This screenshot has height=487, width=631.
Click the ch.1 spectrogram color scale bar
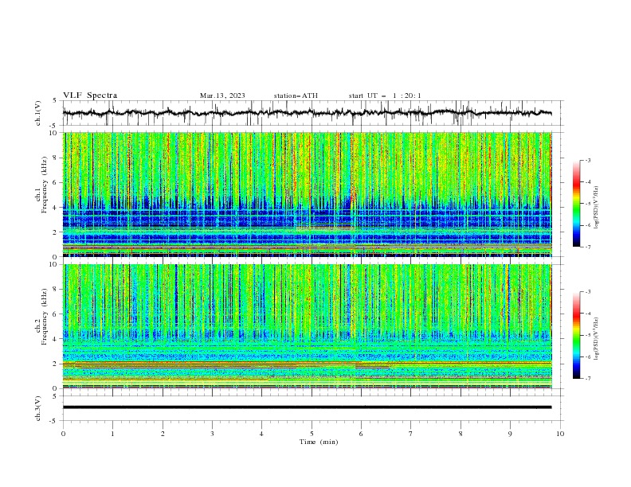[x=577, y=204]
